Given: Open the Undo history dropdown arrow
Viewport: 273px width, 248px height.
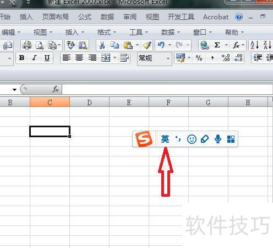Looking at the screenshot, I should tap(170, 45).
